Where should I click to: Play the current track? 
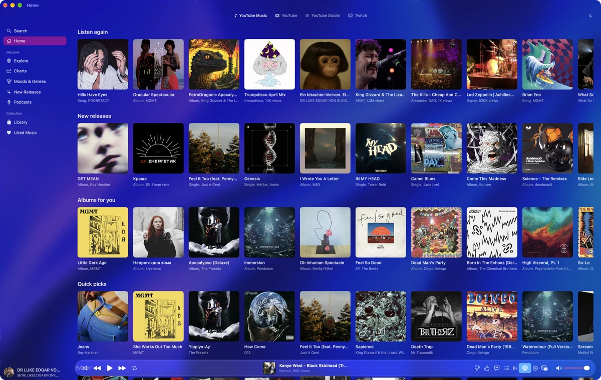110,368
